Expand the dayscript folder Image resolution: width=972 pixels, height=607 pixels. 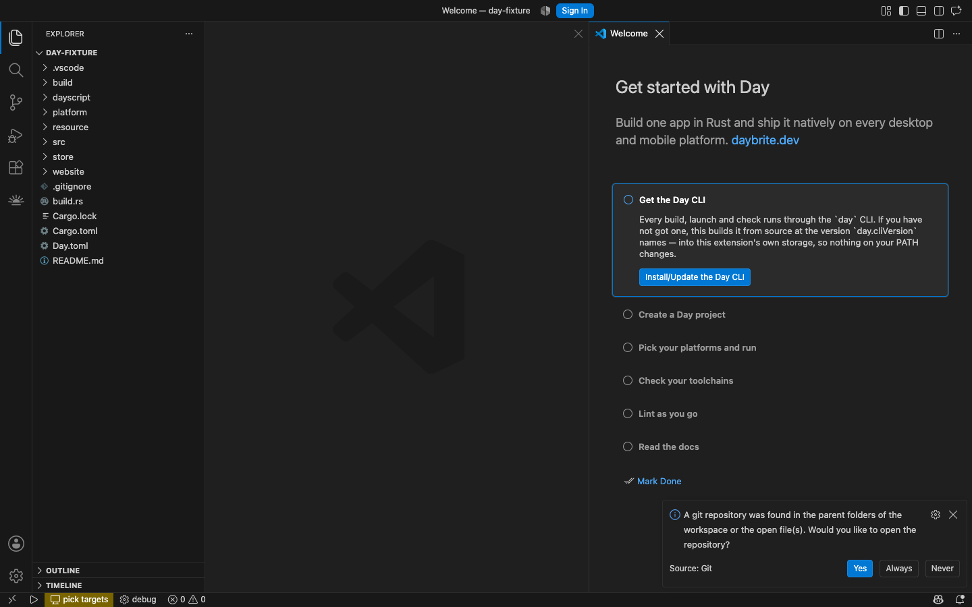click(118, 97)
